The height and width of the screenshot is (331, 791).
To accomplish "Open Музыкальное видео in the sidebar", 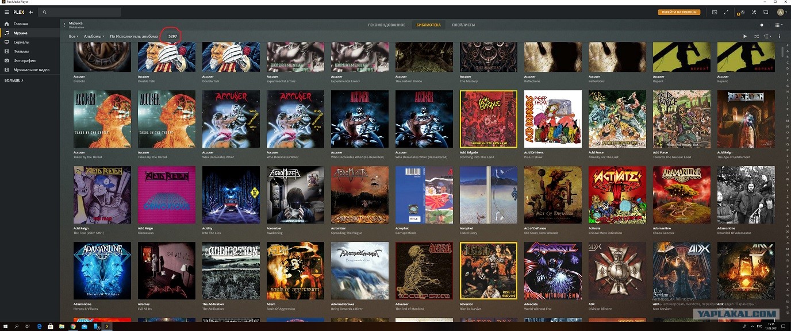I will [30, 70].
